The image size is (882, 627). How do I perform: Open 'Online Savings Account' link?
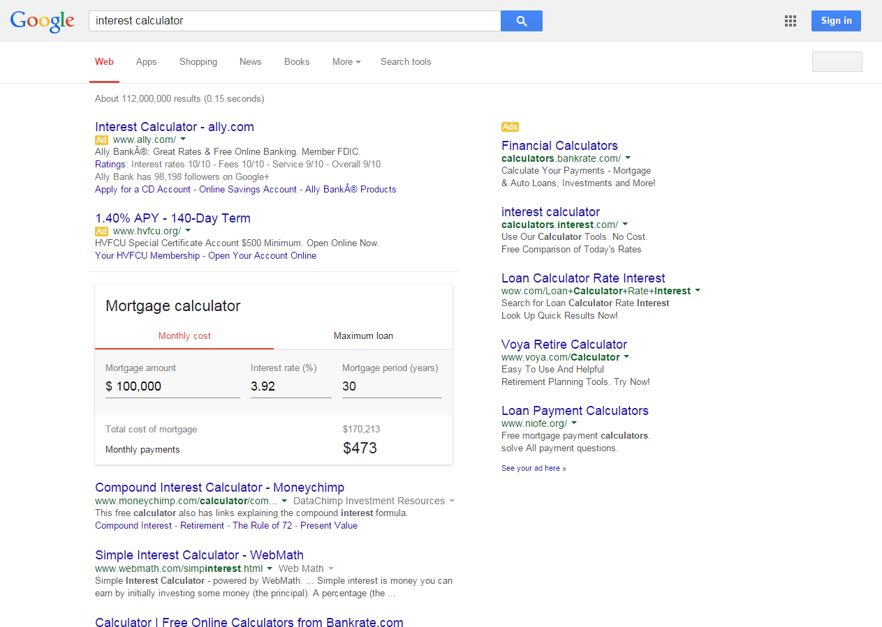coord(248,190)
